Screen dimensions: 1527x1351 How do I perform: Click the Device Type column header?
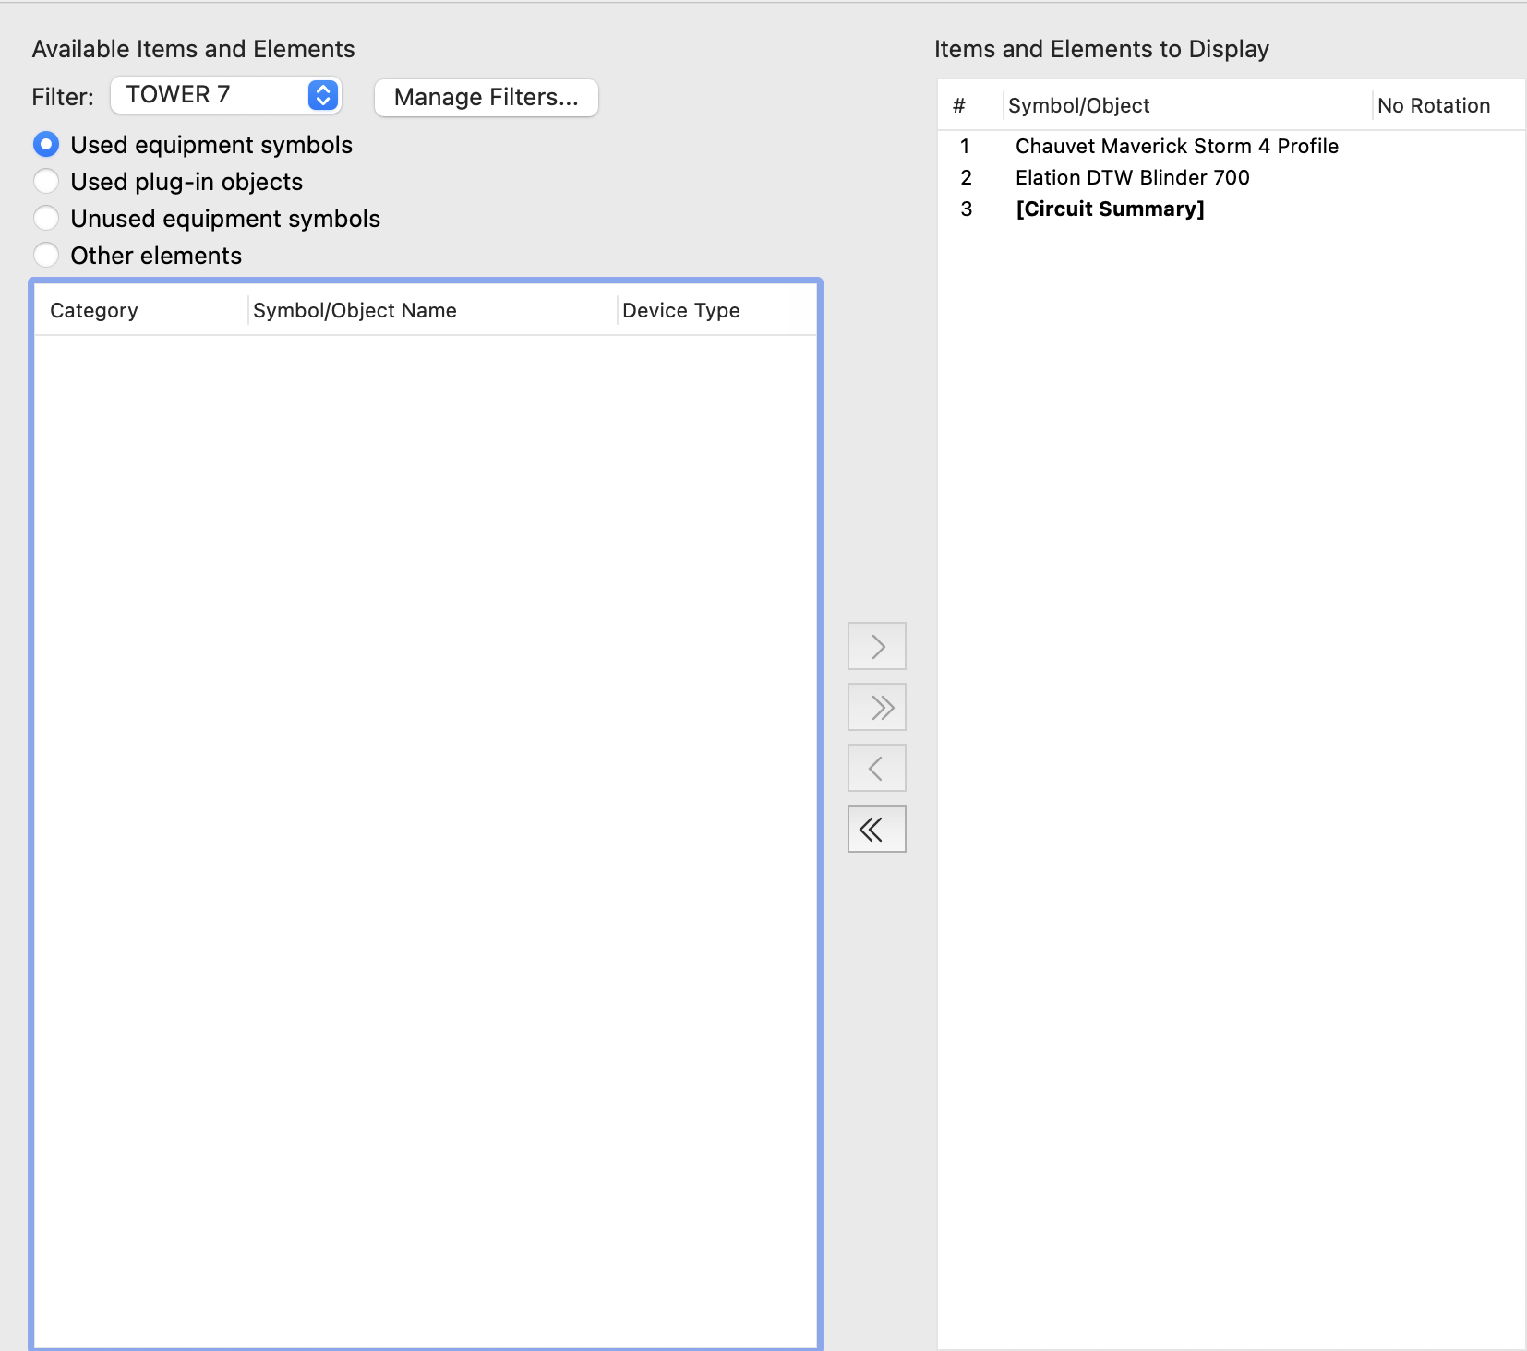pos(680,311)
